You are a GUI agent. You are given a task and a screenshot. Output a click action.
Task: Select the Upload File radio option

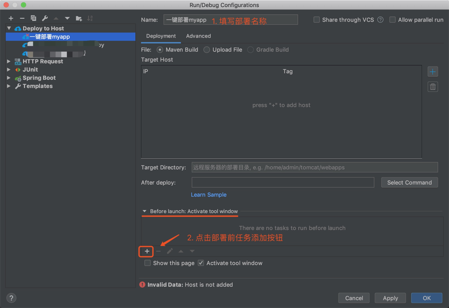[206, 49]
